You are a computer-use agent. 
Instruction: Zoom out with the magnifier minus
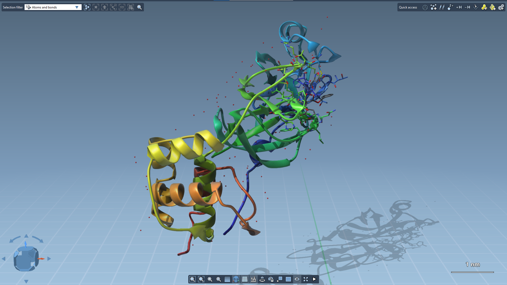(219, 279)
